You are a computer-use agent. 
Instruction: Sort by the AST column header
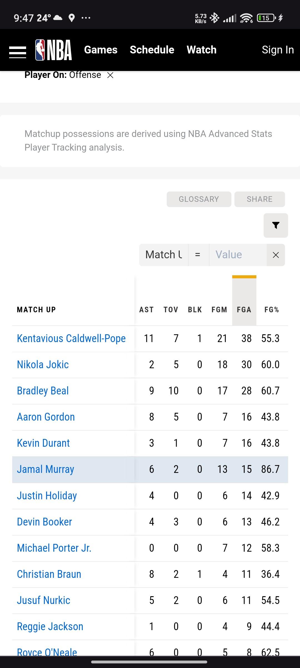146,310
